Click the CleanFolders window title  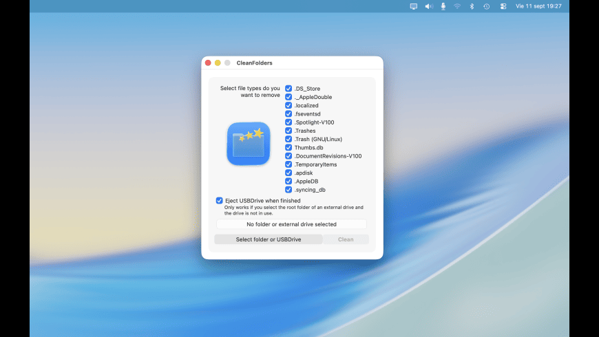255,63
